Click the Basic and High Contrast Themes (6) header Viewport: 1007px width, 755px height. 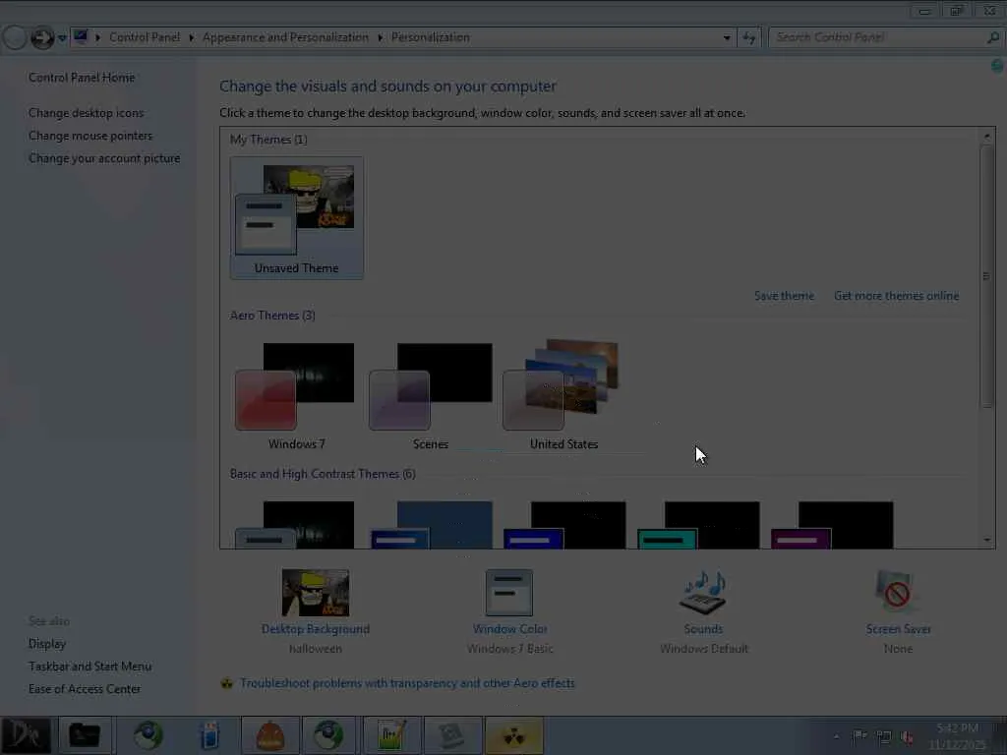click(x=323, y=474)
